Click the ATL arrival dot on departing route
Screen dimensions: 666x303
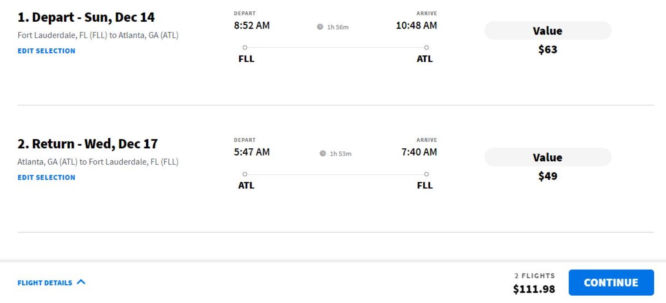pyautogui.click(x=426, y=47)
